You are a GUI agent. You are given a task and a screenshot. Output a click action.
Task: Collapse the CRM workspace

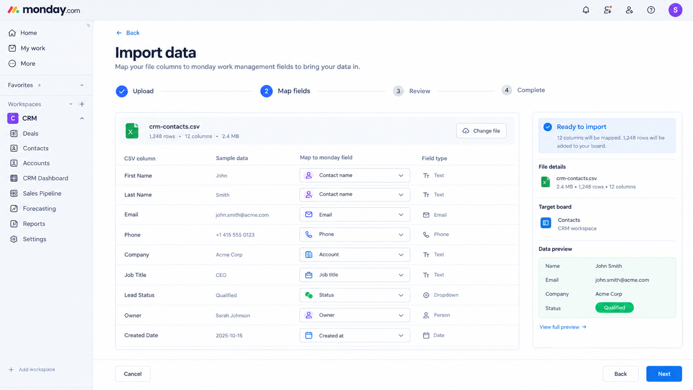pos(82,119)
